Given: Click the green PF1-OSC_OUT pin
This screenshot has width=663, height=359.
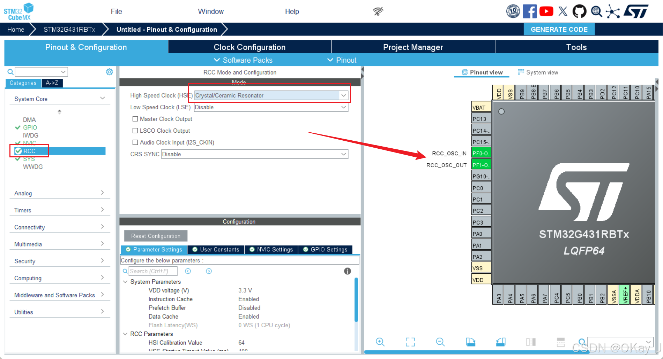Looking at the screenshot, I should pos(481,165).
